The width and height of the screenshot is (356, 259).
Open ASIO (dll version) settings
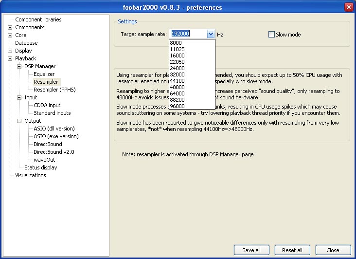pos(54,129)
